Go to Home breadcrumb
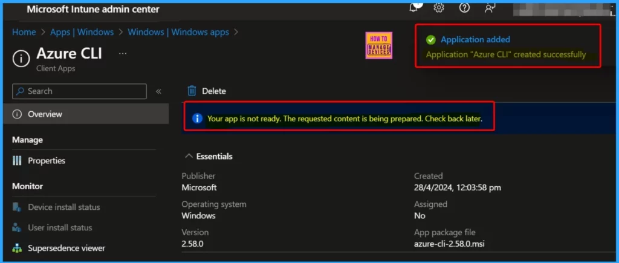This screenshot has height=263, width=619. (24, 32)
